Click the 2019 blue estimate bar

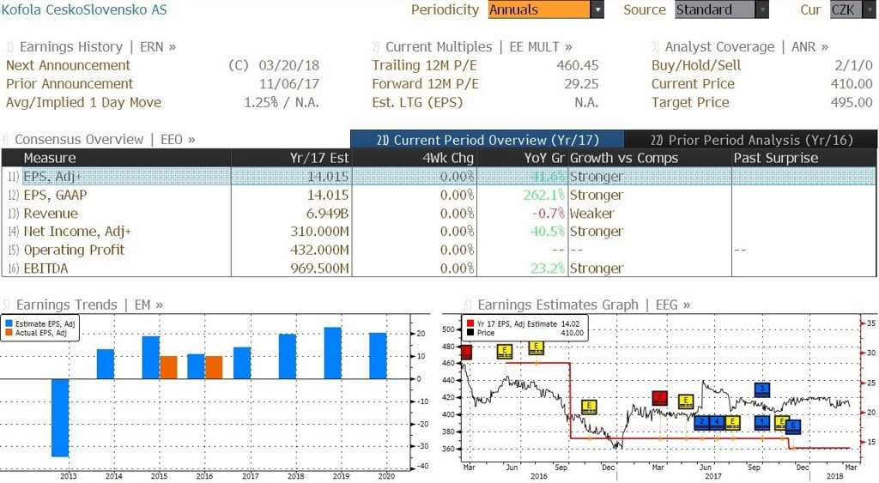coord(332,353)
